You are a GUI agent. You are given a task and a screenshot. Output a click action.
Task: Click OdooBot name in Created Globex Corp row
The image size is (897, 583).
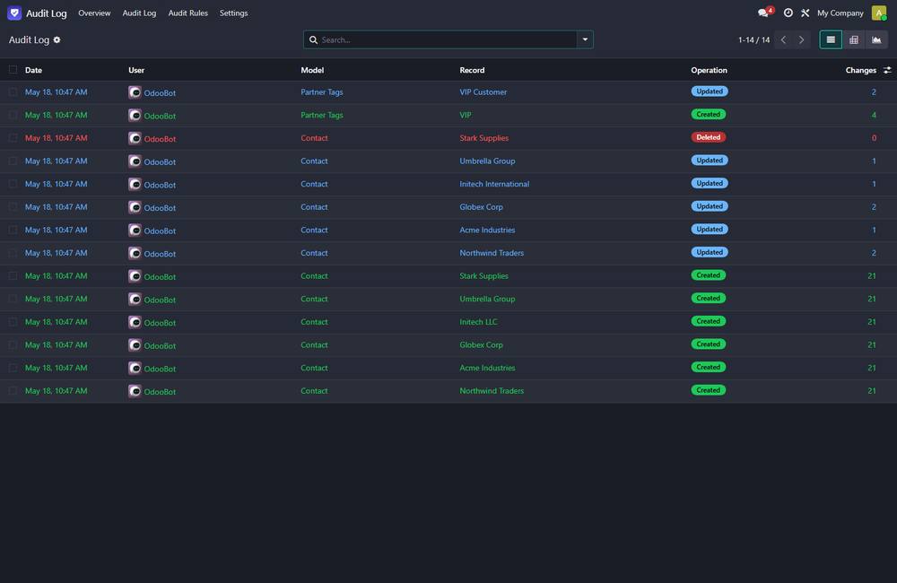point(160,345)
